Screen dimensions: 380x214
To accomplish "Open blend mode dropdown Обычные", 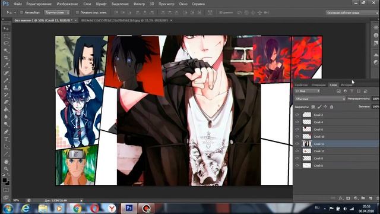I will tap(320, 99).
